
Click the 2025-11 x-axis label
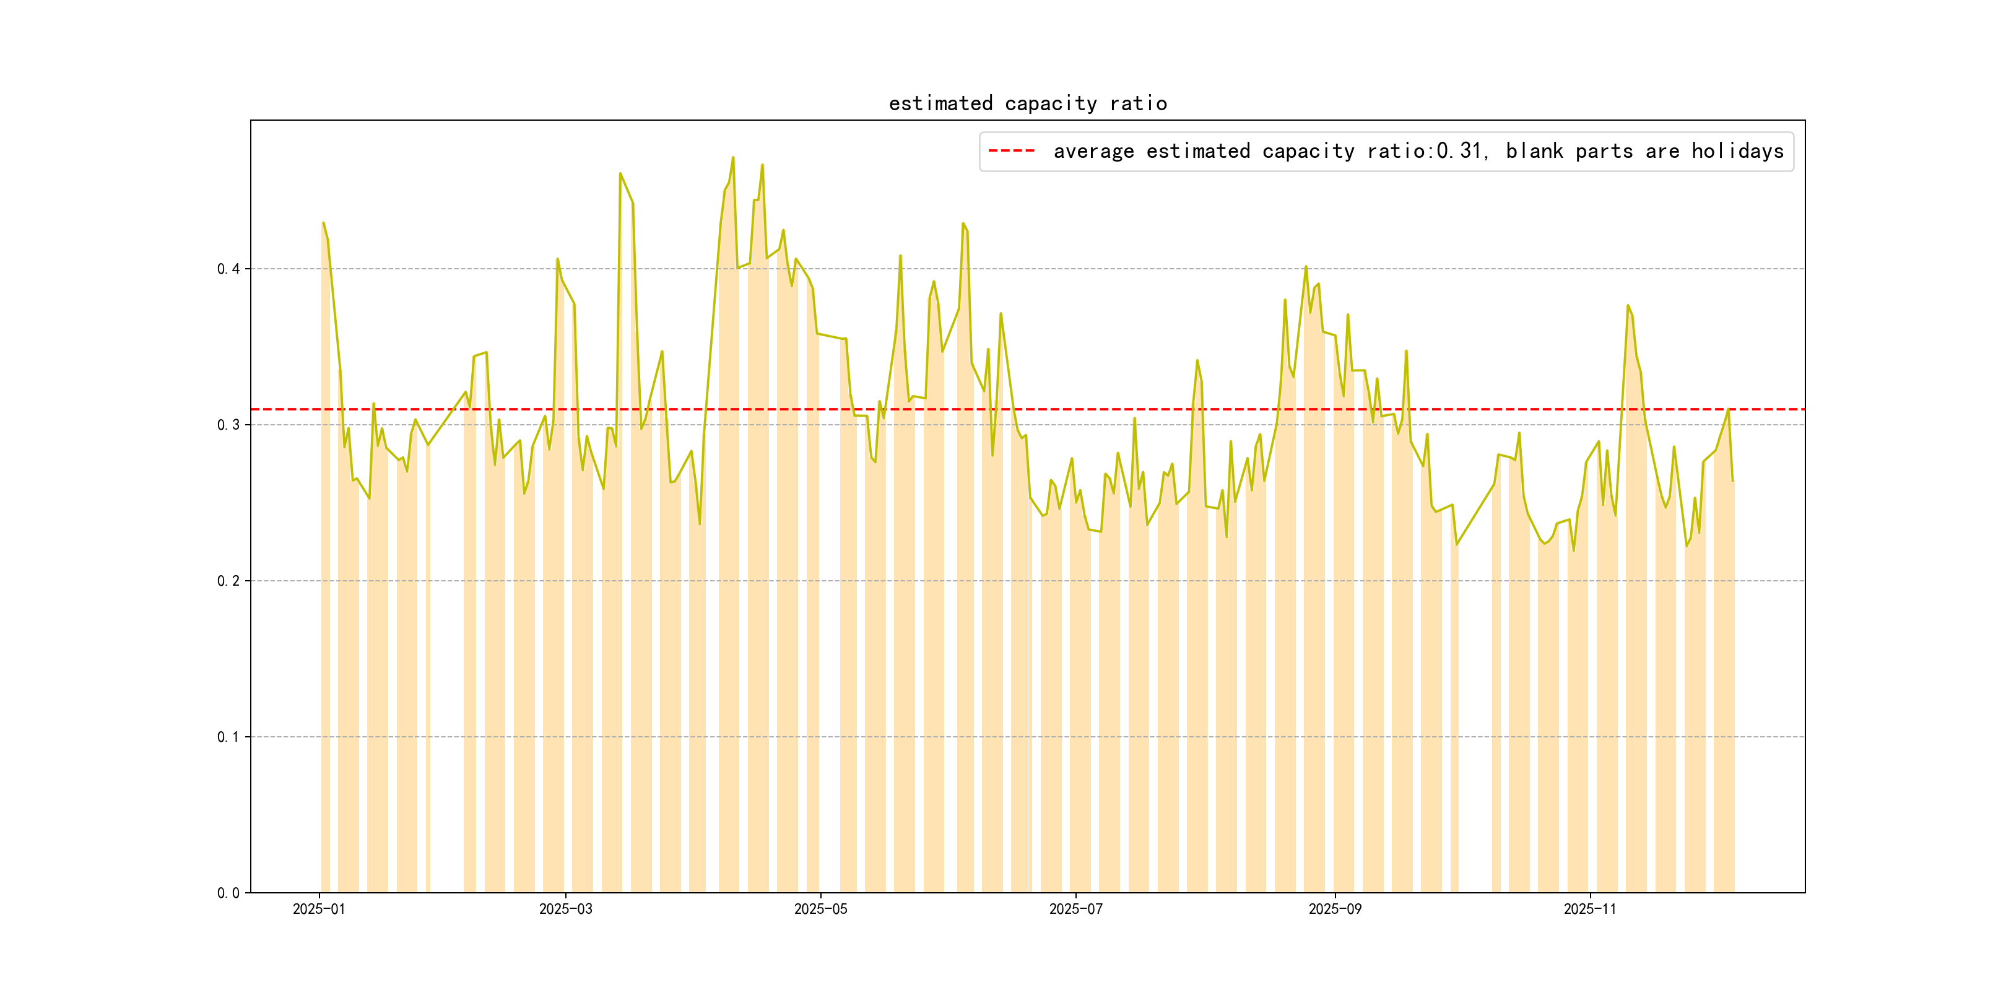[x=1589, y=909]
